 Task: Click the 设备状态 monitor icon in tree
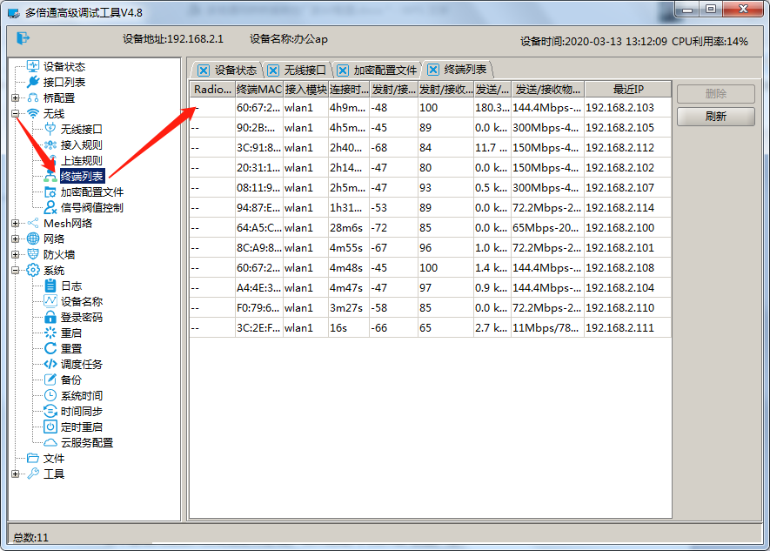[x=33, y=66]
